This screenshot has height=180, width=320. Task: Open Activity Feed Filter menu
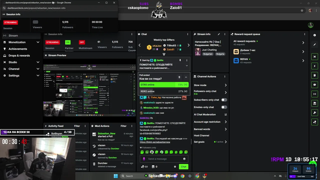77,126
